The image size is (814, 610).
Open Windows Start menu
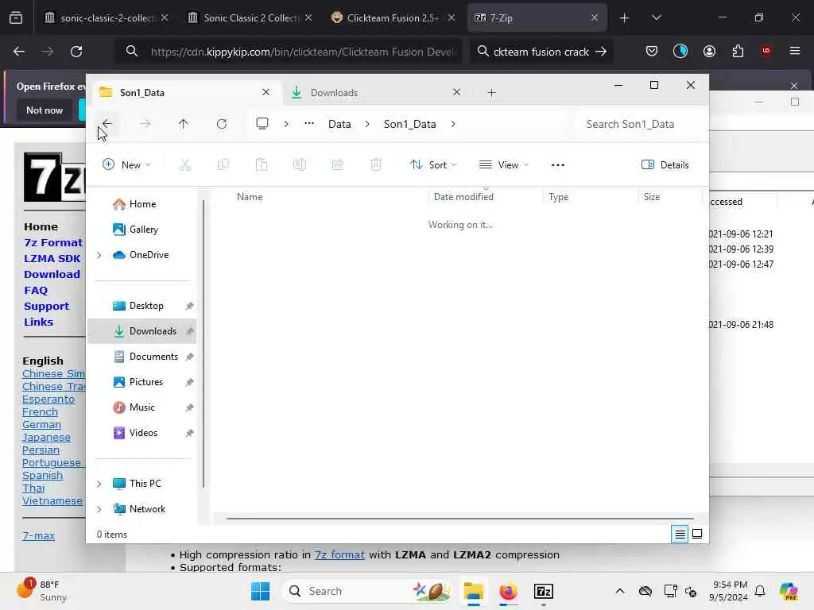pos(260,591)
